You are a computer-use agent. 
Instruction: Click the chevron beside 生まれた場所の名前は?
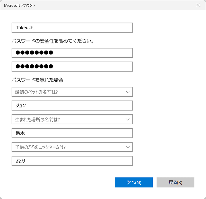(x=128, y=119)
